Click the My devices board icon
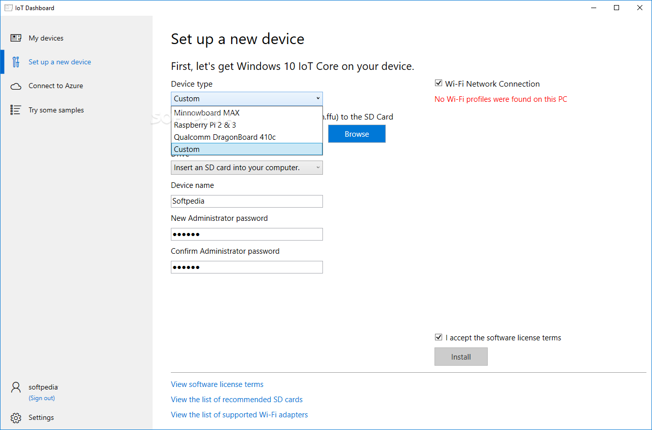The height and width of the screenshot is (430, 652). (x=16, y=38)
